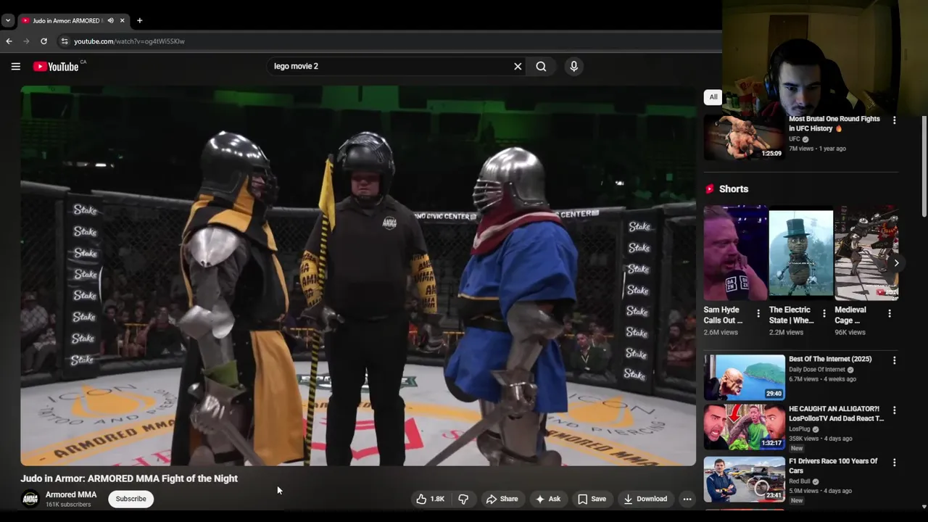928x522 pixels.
Task: Click the Shorts section icon
Action: tap(709, 189)
